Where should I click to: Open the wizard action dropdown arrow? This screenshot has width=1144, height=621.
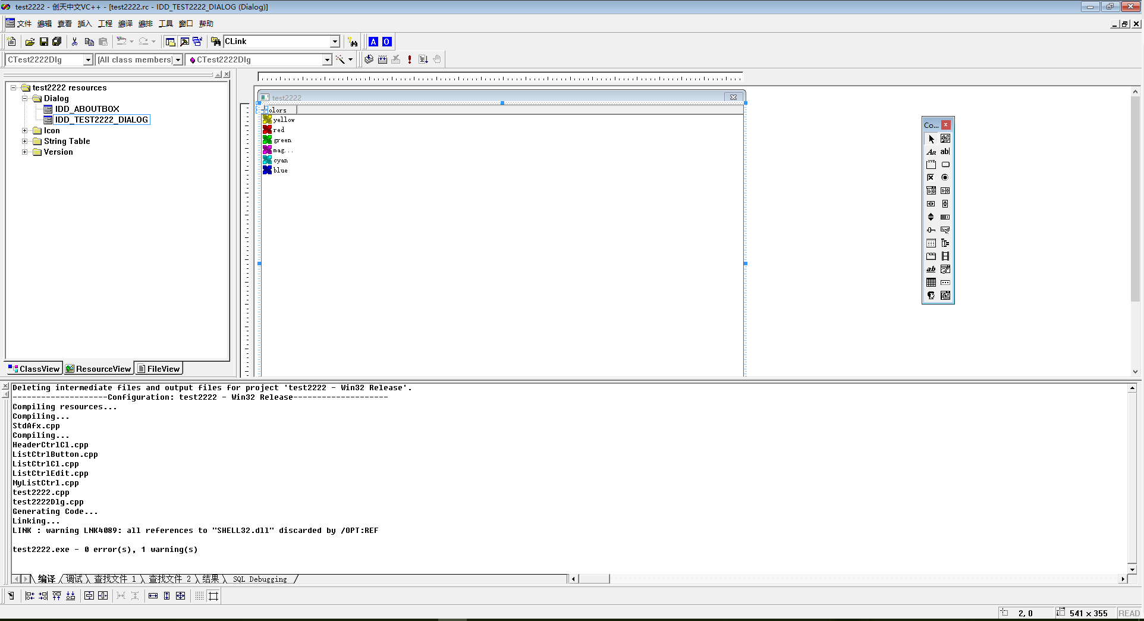(350, 59)
